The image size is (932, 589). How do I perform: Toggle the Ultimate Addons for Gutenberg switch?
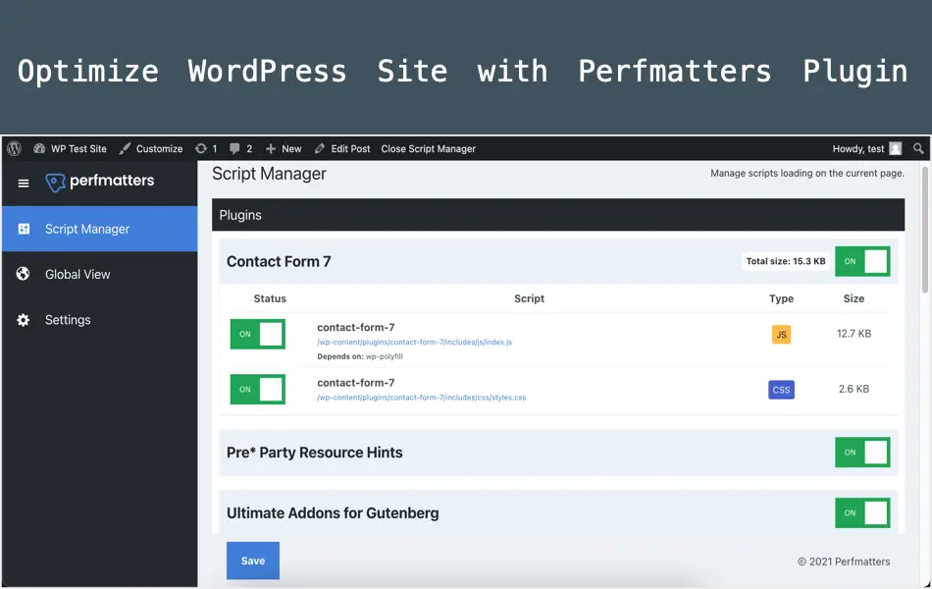pos(862,512)
